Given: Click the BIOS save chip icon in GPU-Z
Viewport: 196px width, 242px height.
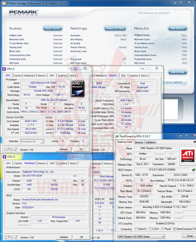Looking at the screenshot, I should pyautogui.click(x=194, y=170).
